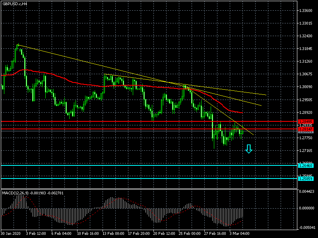Click the cyan 1.25859 price label

point(306,178)
